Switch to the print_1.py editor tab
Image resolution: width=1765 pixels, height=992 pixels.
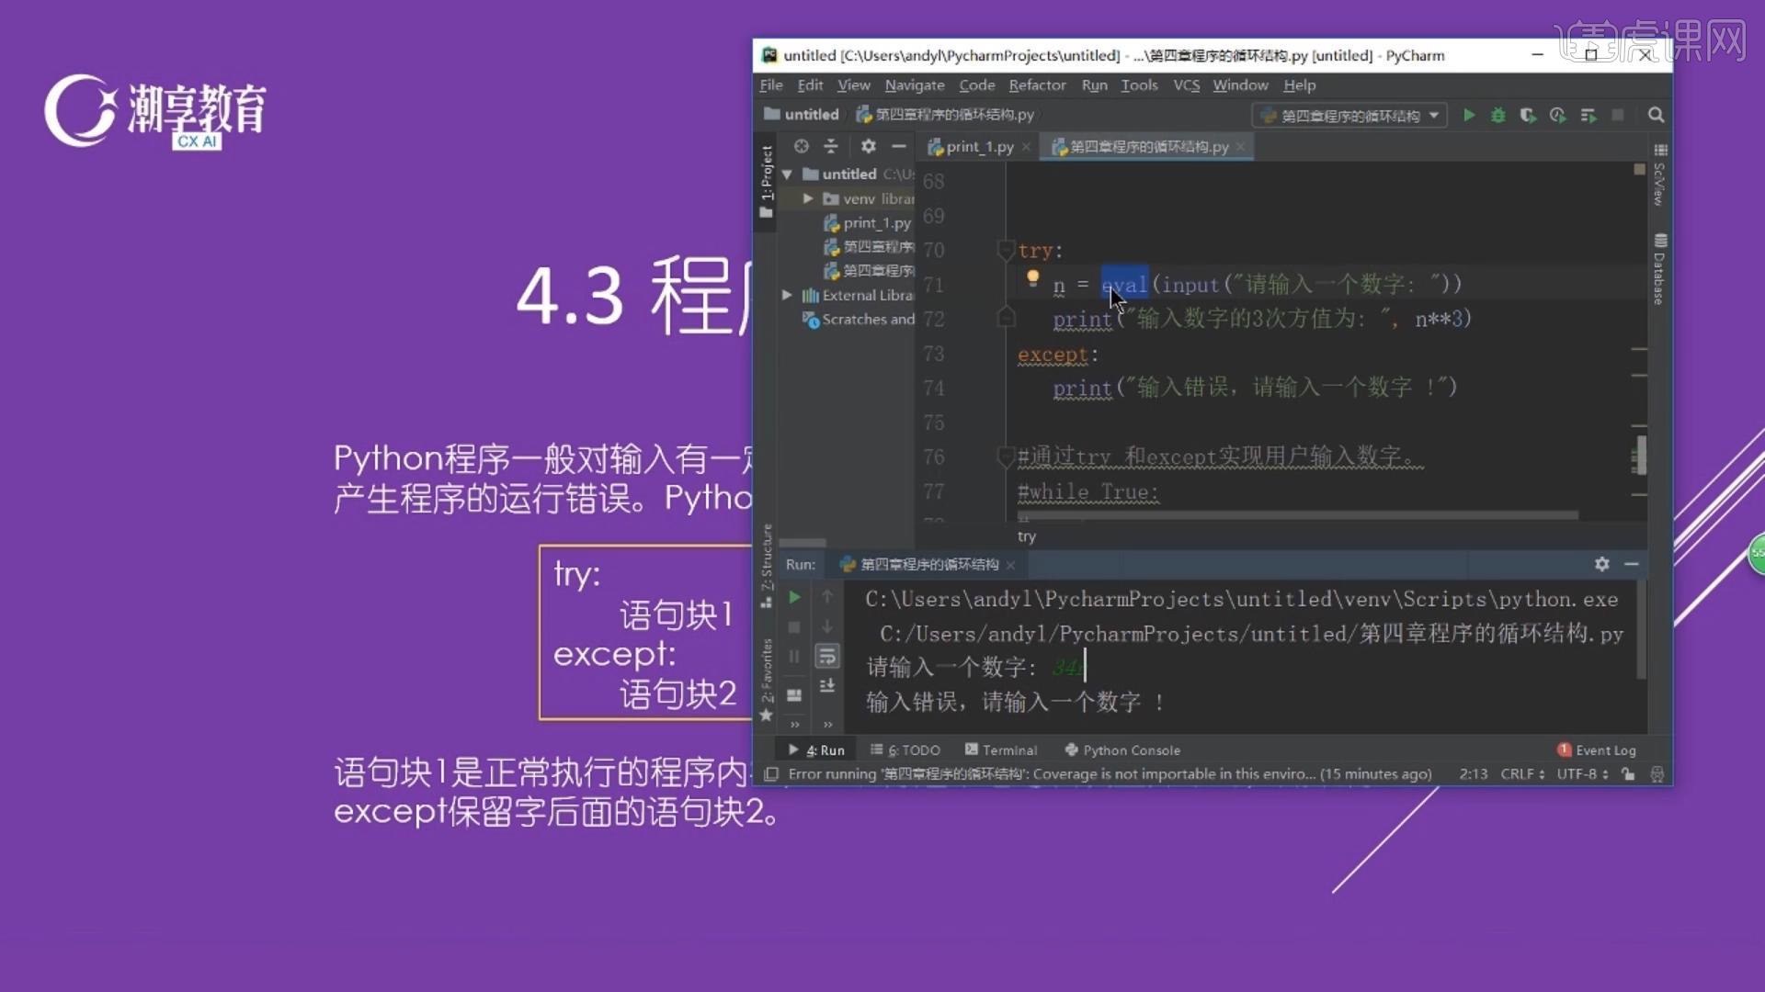(978, 146)
